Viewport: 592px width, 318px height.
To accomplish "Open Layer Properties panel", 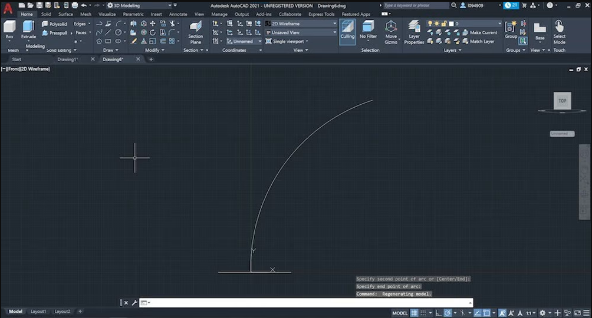I will point(414,32).
